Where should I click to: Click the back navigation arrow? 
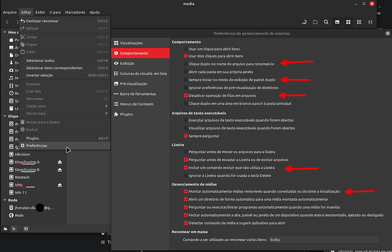click(x=7, y=22)
